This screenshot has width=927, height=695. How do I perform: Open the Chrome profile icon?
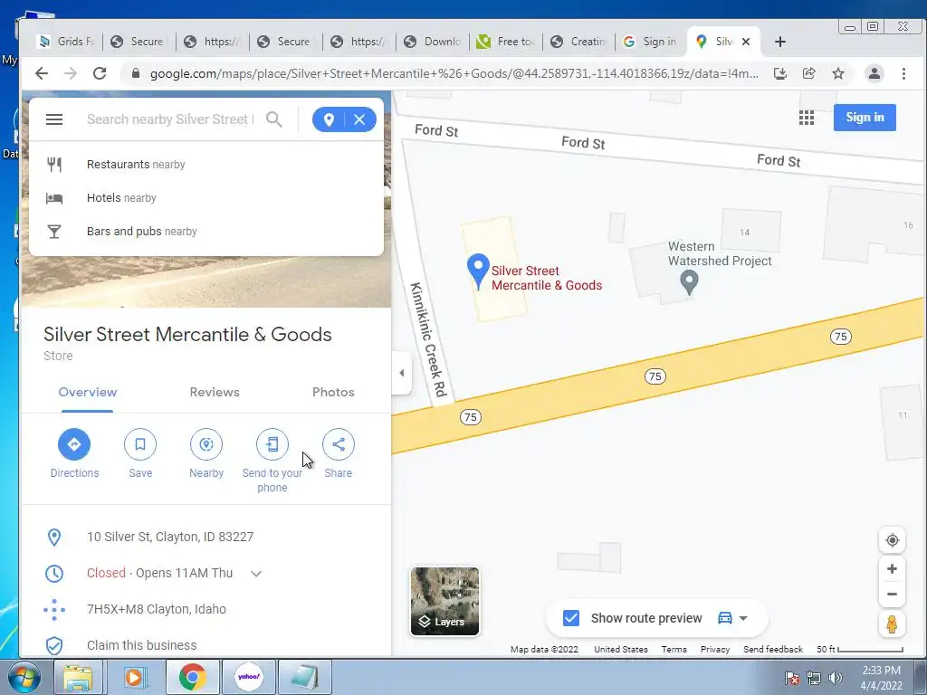click(x=874, y=73)
